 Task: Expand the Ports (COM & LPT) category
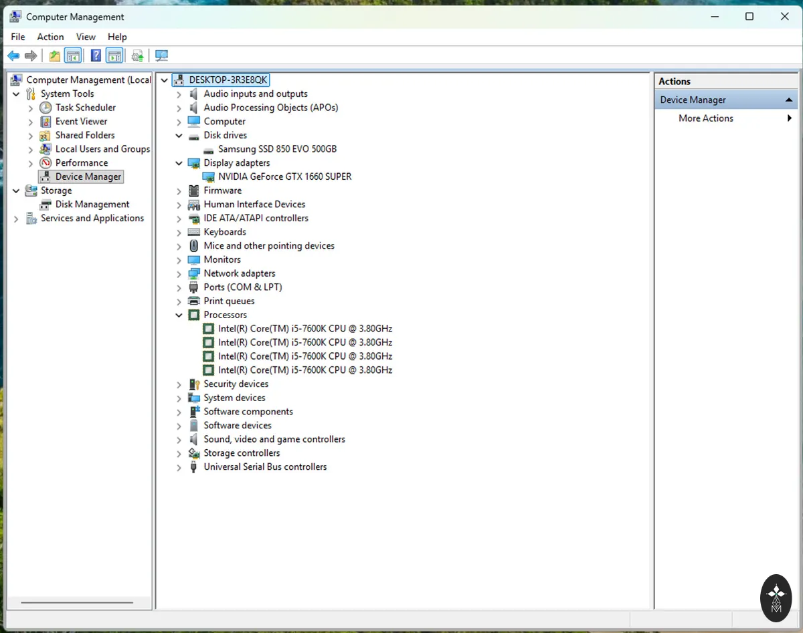click(179, 287)
